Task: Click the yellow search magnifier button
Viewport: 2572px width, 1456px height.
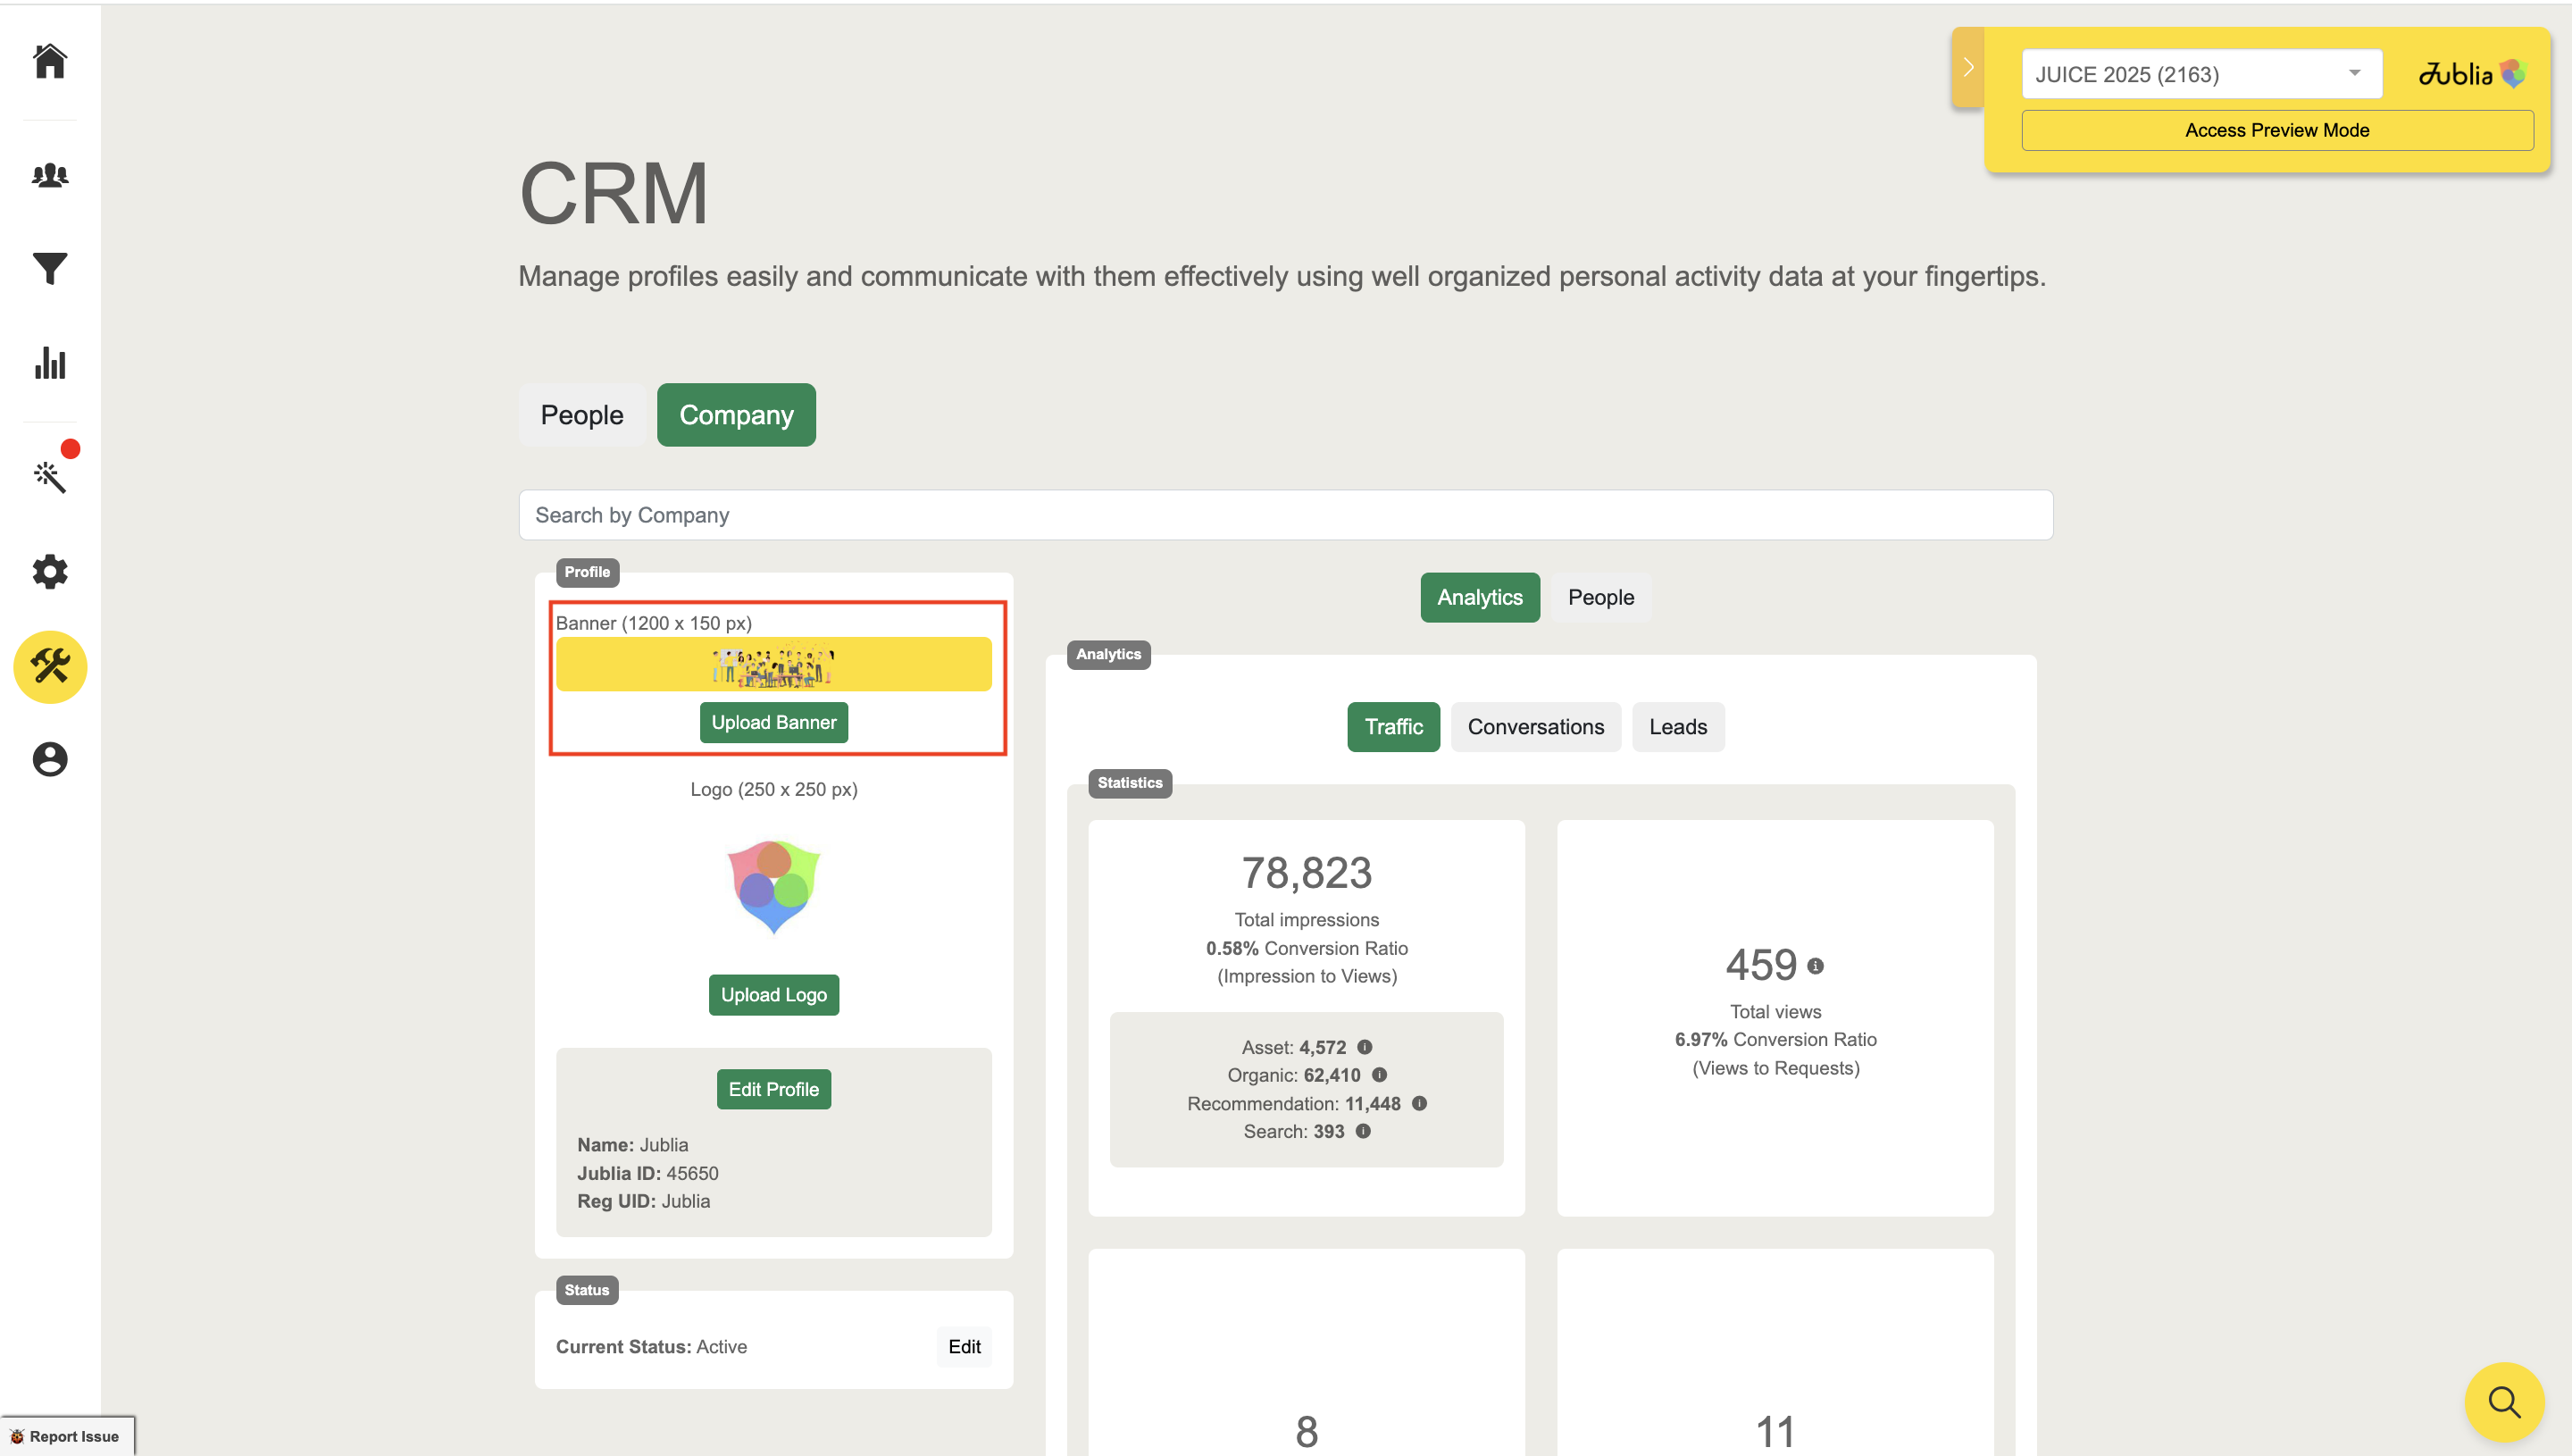Action: click(2502, 1401)
